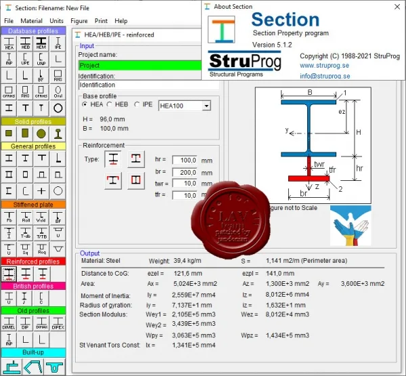Choose the T-db stiffened plate icon
Screen dimensions: 406x376
[x=25, y=233]
